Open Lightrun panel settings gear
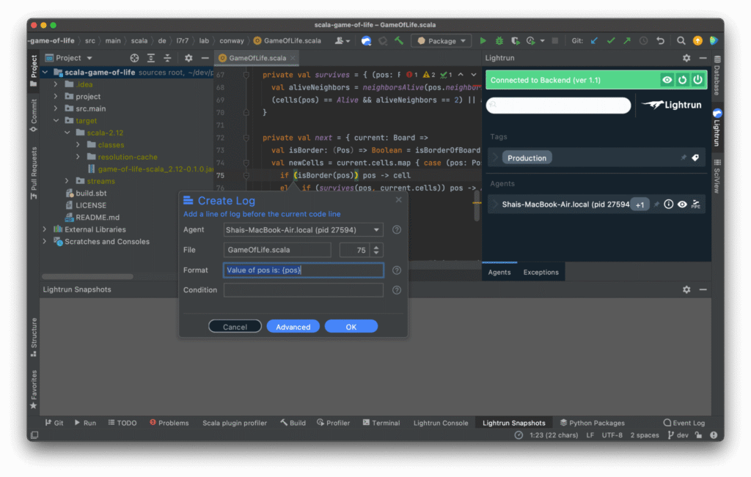Viewport: 751px width, 477px height. [x=686, y=57]
